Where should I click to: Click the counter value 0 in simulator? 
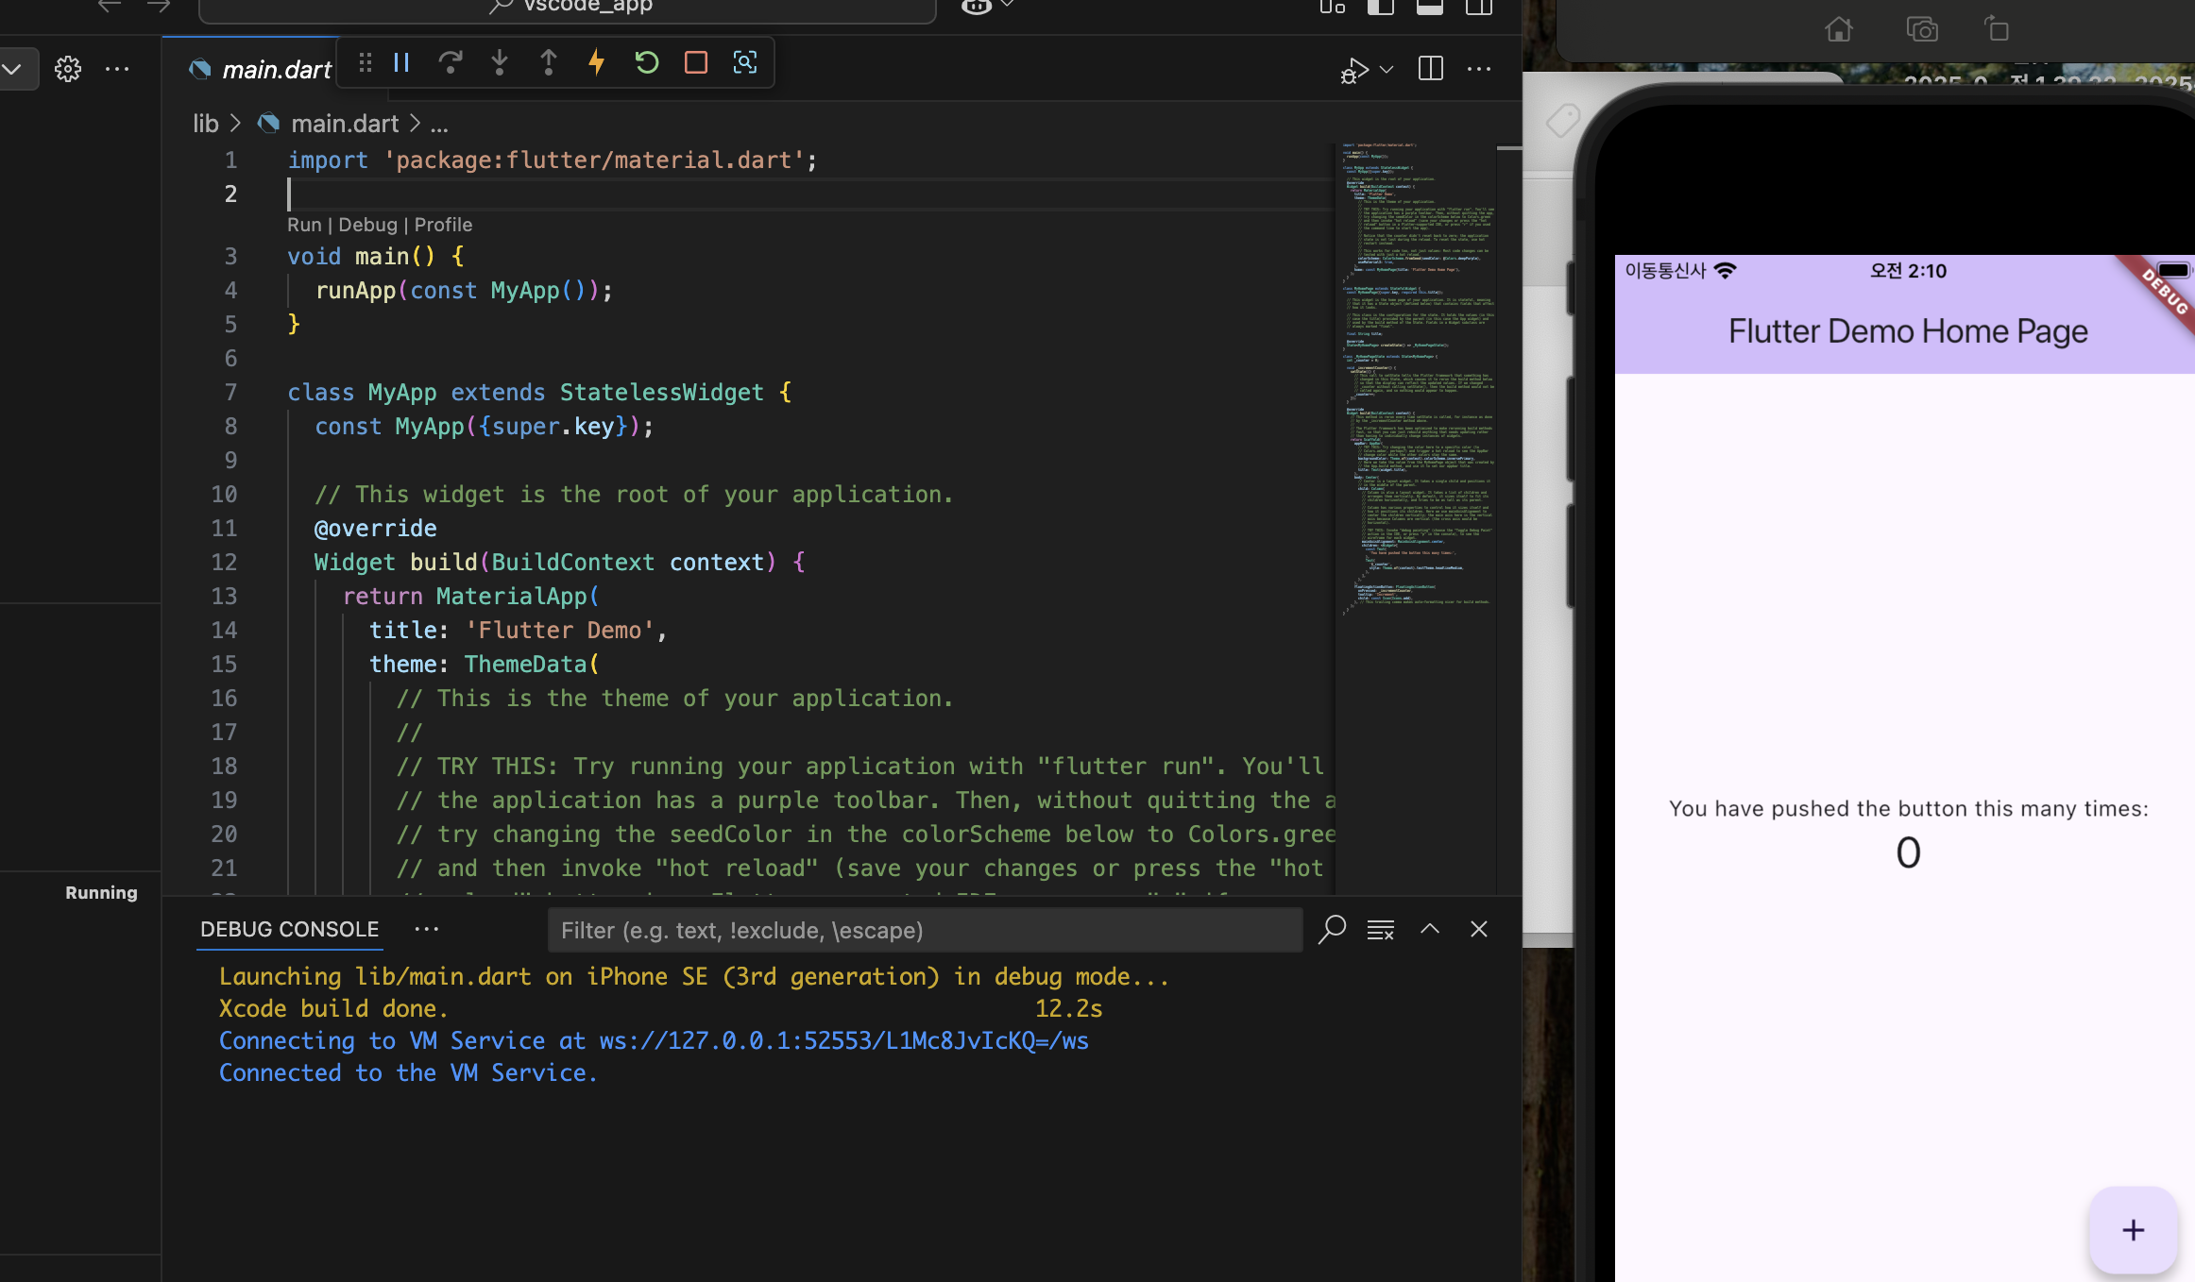[1908, 853]
